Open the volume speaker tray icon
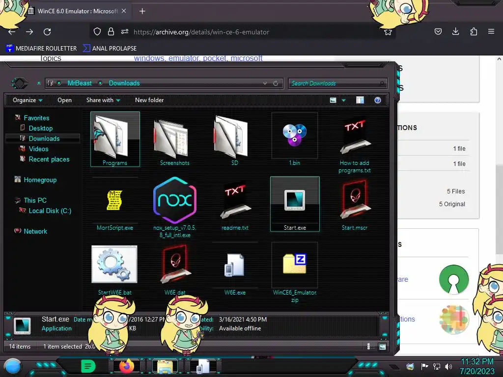This screenshot has width=503, height=377. click(x=448, y=366)
